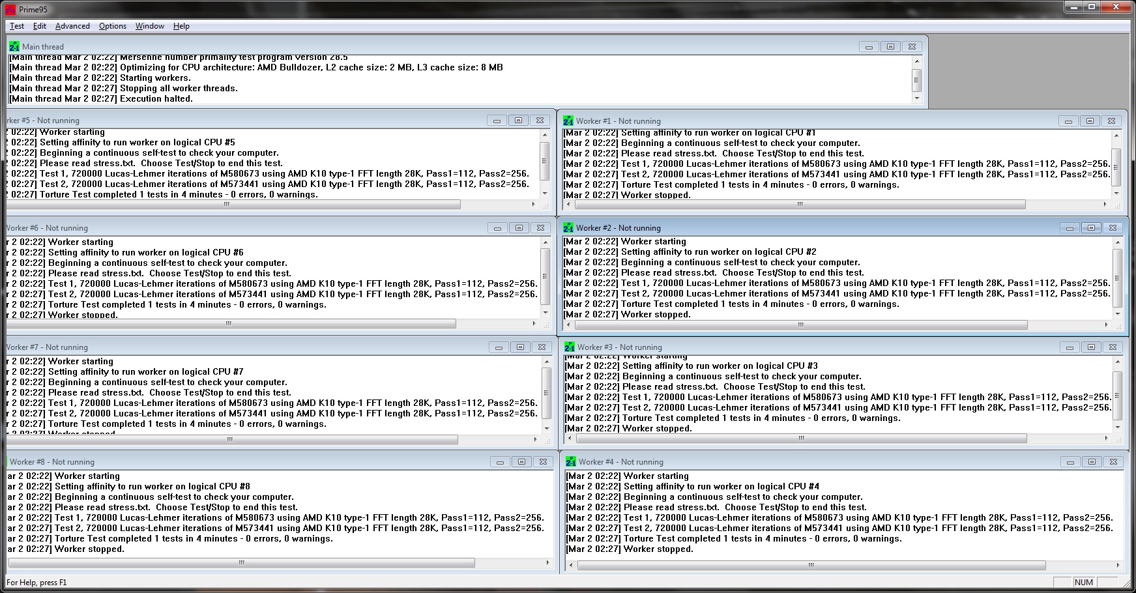
Task: Minimize the Worker #7 window
Action: [x=499, y=347]
